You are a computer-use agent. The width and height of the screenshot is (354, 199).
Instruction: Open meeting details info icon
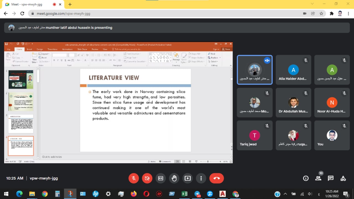[x=306, y=178]
